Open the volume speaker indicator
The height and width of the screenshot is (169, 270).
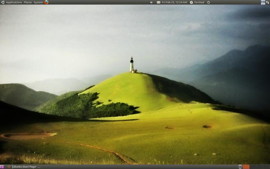(x=151, y=2)
